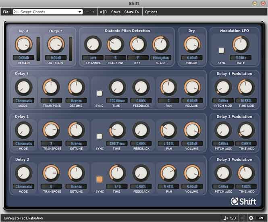Click the LFO RATE knob
The image size is (268, 222).
point(241,44)
